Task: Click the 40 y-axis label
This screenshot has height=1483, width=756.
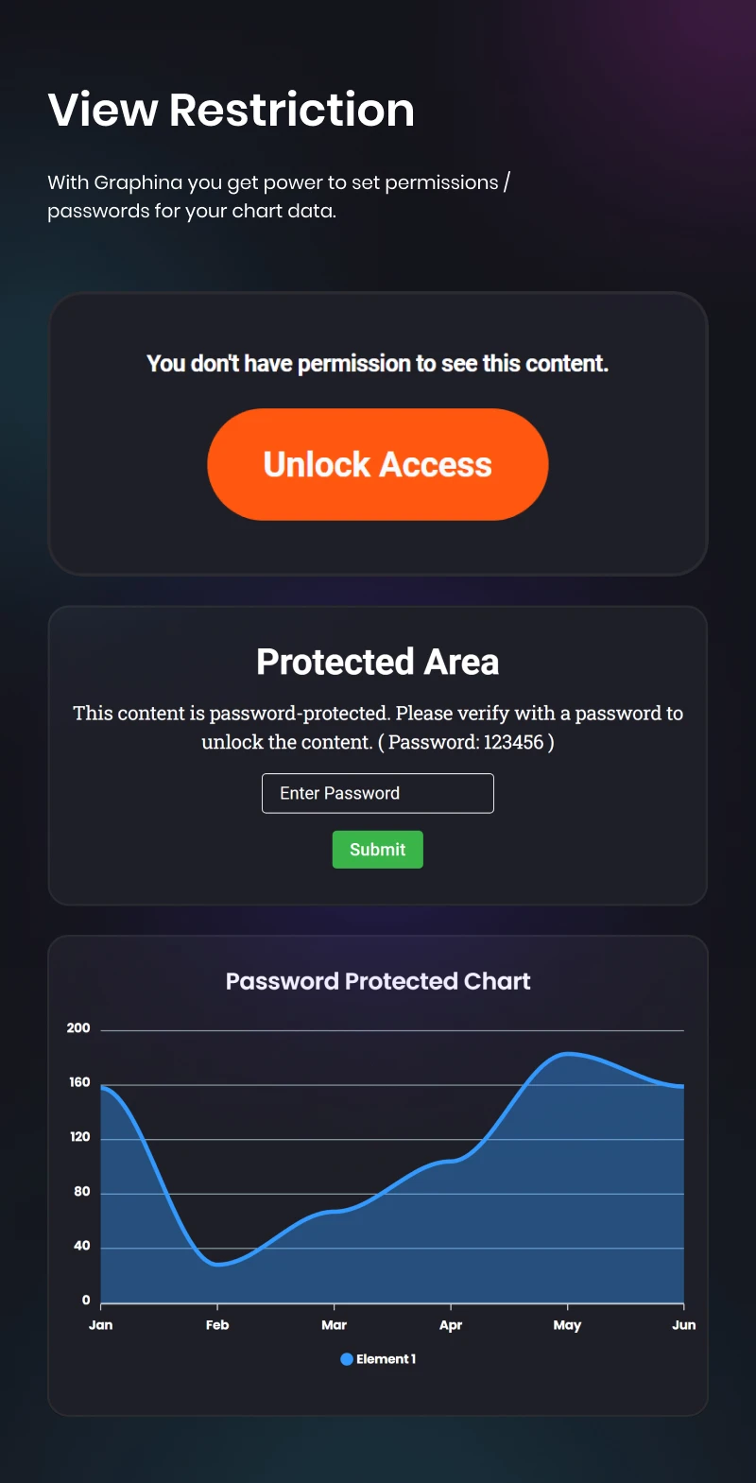Action: (x=82, y=1246)
